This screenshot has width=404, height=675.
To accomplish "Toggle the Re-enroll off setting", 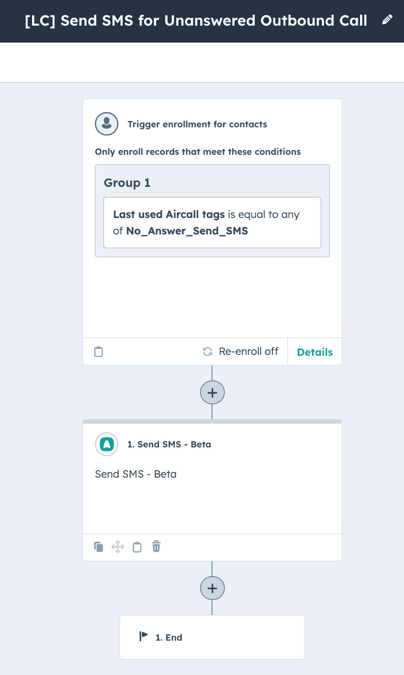I will 248,352.
